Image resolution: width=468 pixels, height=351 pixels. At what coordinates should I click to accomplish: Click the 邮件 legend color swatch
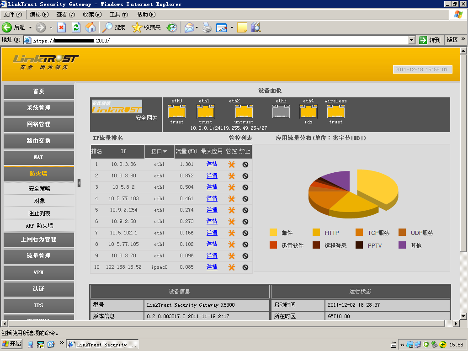tap(273, 233)
